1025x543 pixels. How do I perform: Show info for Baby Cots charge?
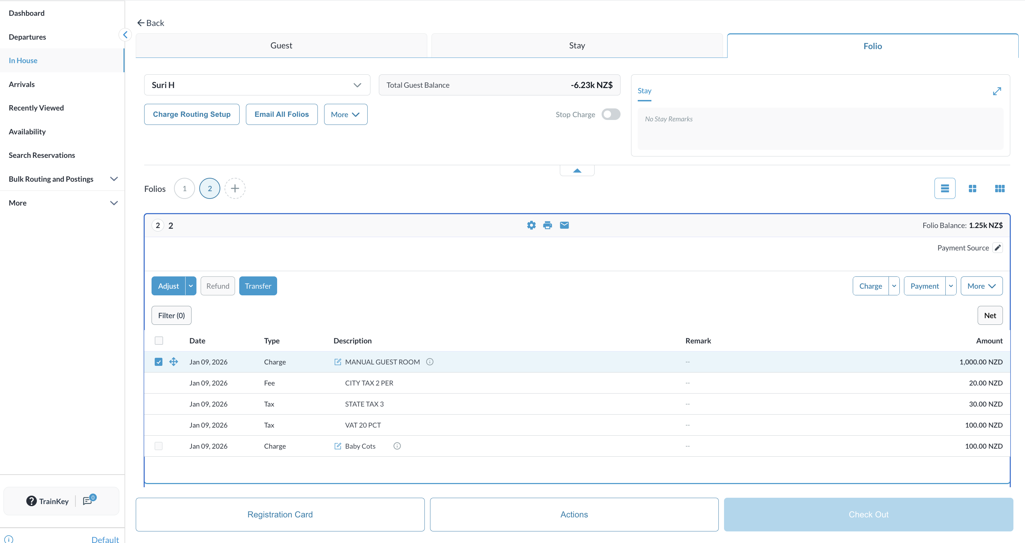pos(397,446)
